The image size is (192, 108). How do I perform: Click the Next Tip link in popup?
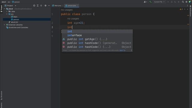point(122,50)
